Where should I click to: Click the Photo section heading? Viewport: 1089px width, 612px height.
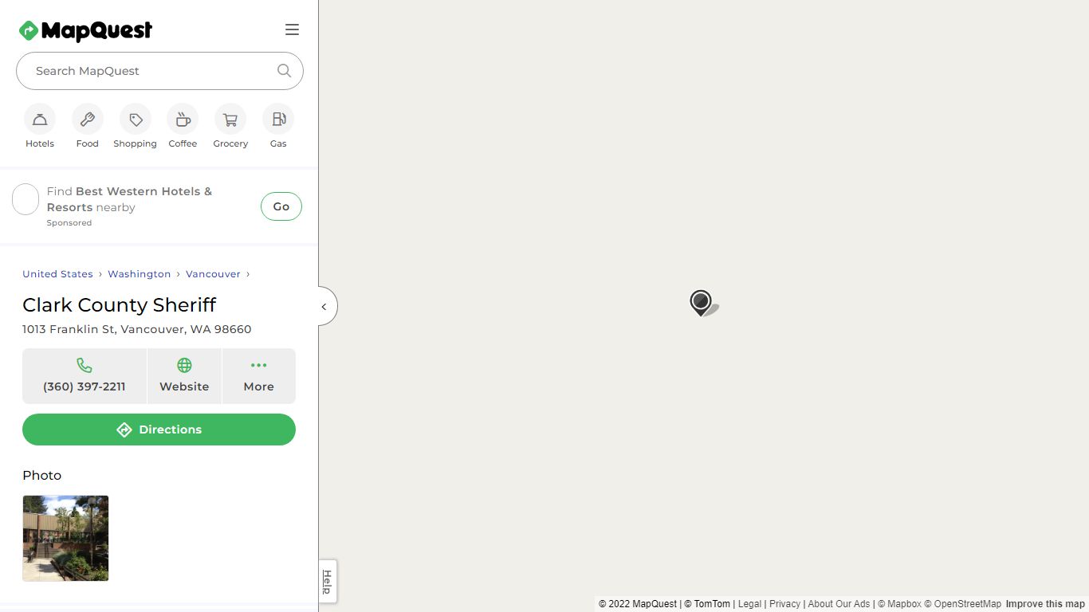pos(41,475)
